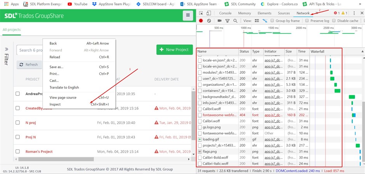Open the YouTube bookmark
The width and height of the screenshot is (365, 174).
(x=78, y=4)
